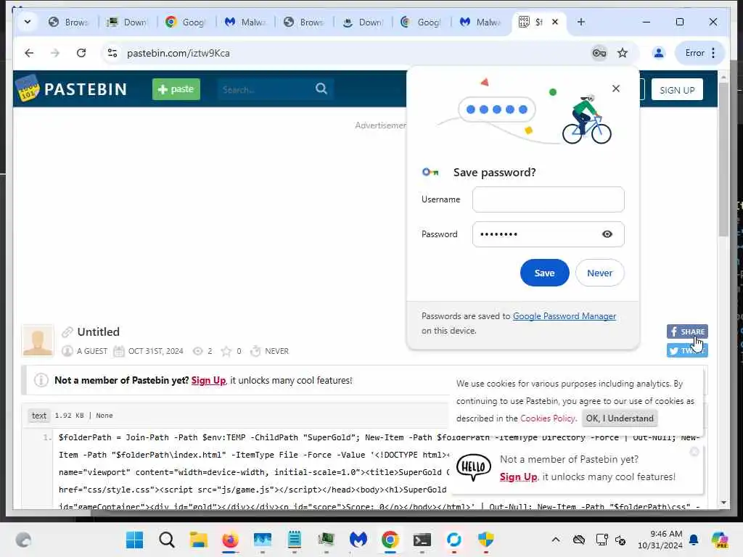Focus the Username field
Image resolution: width=743 pixels, height=557 pixels.
(549, 199)
